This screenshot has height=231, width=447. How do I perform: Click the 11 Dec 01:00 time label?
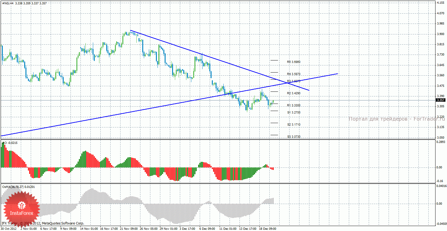pyautogui.click(x=228, y=229)
